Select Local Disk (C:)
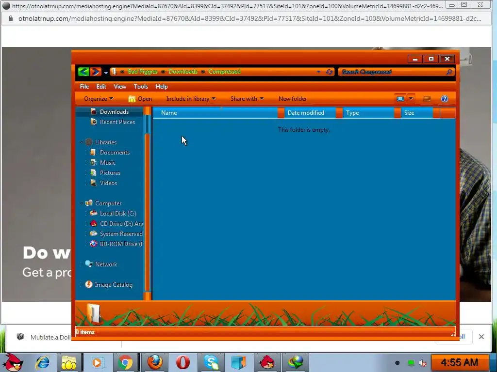 pos(113,214)
